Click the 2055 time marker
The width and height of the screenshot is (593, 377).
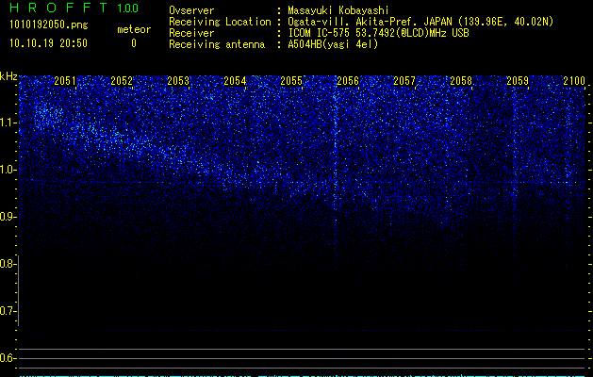coord(291,81)
